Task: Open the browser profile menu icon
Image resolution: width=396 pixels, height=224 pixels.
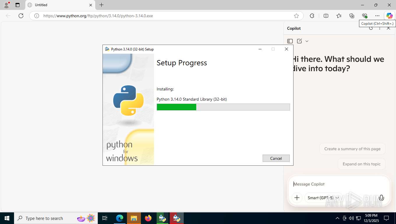Action: coord(6,5)
